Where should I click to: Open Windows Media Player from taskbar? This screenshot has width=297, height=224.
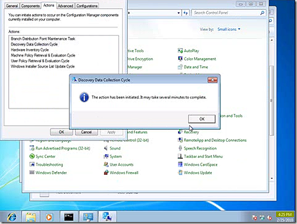[49, 217]
